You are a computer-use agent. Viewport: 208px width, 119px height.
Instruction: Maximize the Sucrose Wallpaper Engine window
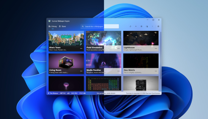point(153,20)
